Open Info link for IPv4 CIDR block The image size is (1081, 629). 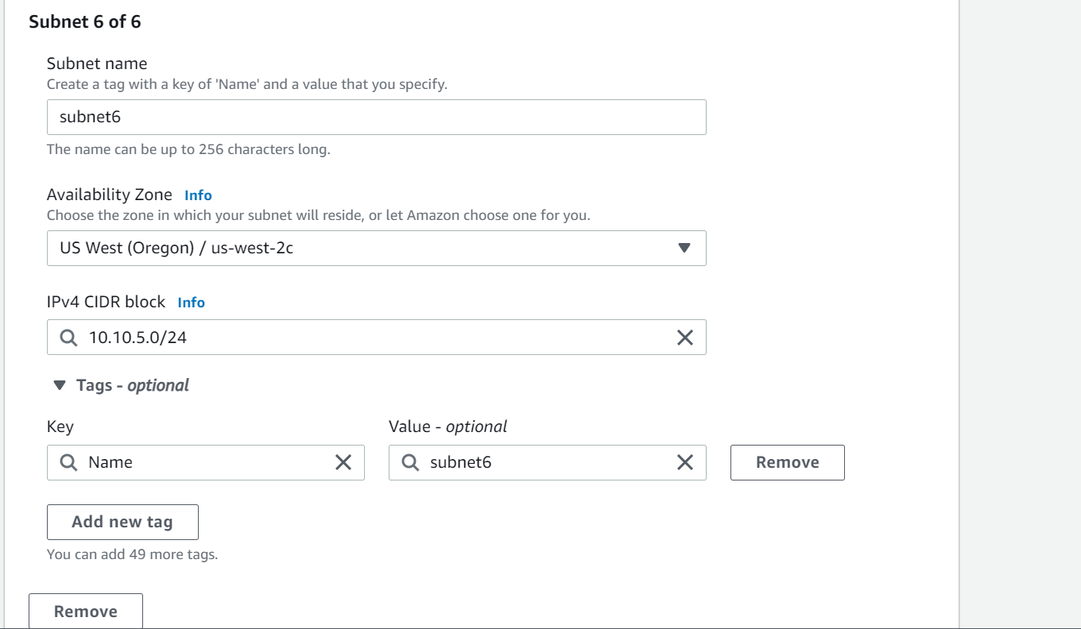click(192, 303)
